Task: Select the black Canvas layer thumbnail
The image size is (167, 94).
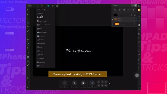Action: click(x=116, y=15)
